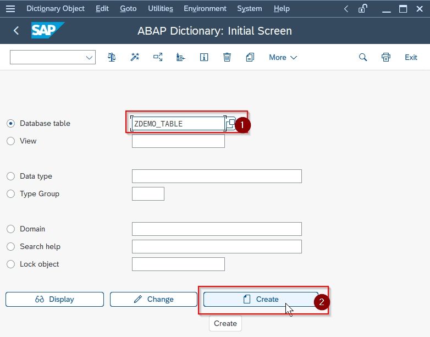Open the System menu
This screenshot has width=430, height=337.
point(249,9)
